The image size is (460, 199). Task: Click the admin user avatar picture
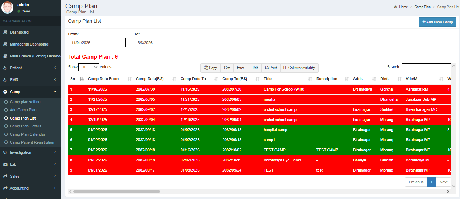pos(8,8)
